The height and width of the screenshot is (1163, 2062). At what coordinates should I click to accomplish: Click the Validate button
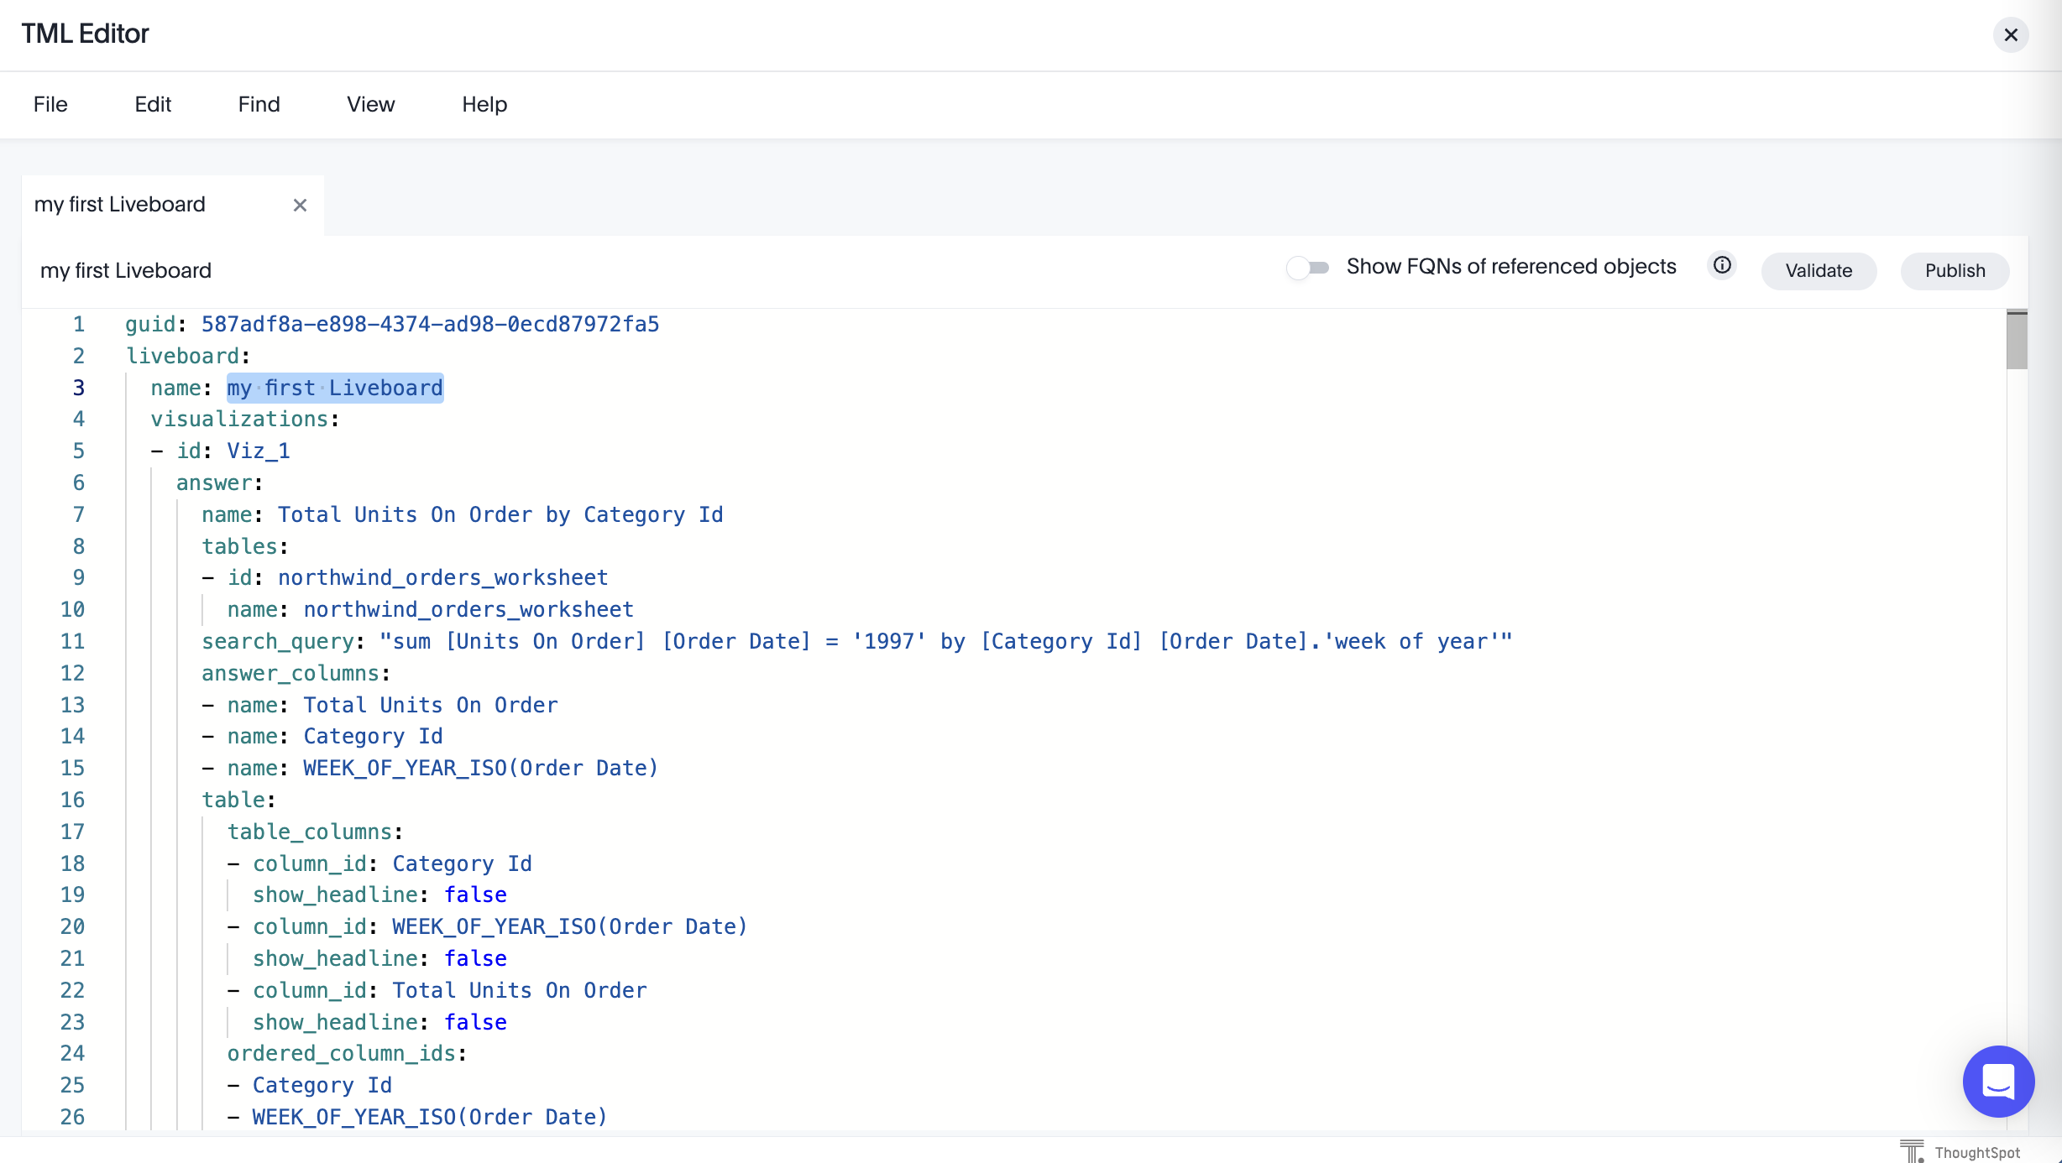1819,271
